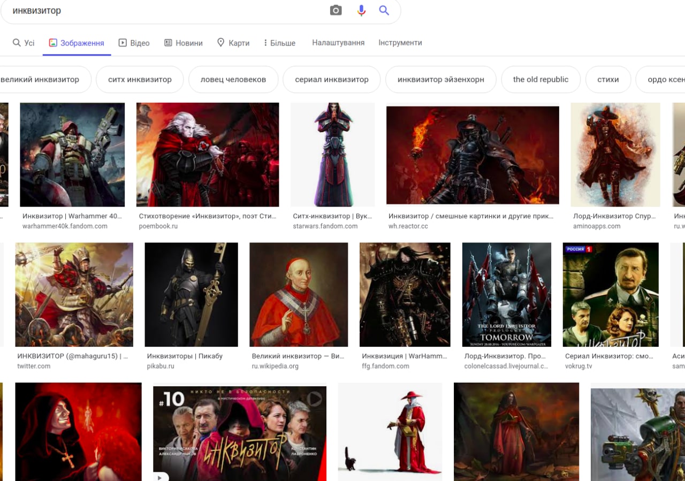Screen dimensions: 685x481
Task: Click the camera search by image icon
Action: (336, 10)
